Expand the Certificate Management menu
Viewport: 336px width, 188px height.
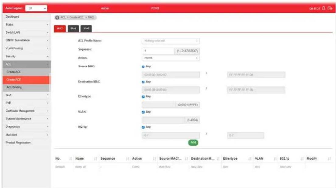[26, 111]
